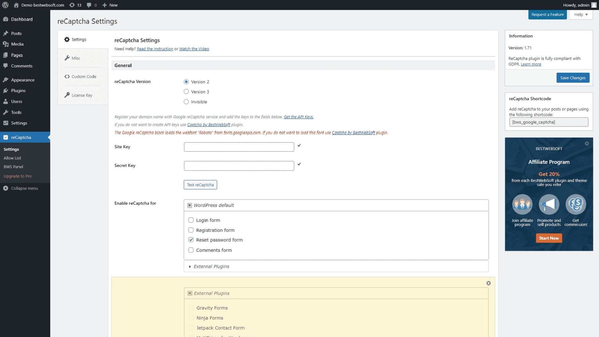
Task: Enable reCaptcha on Login form
Action: (x=191, y=220)
